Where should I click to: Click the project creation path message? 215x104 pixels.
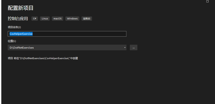coord(43,58)
